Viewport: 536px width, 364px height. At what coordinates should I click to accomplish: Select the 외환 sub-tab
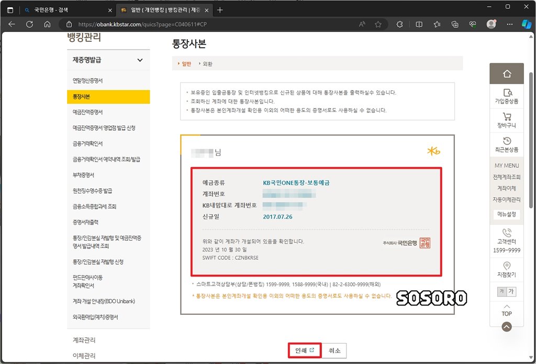(207, 64)
